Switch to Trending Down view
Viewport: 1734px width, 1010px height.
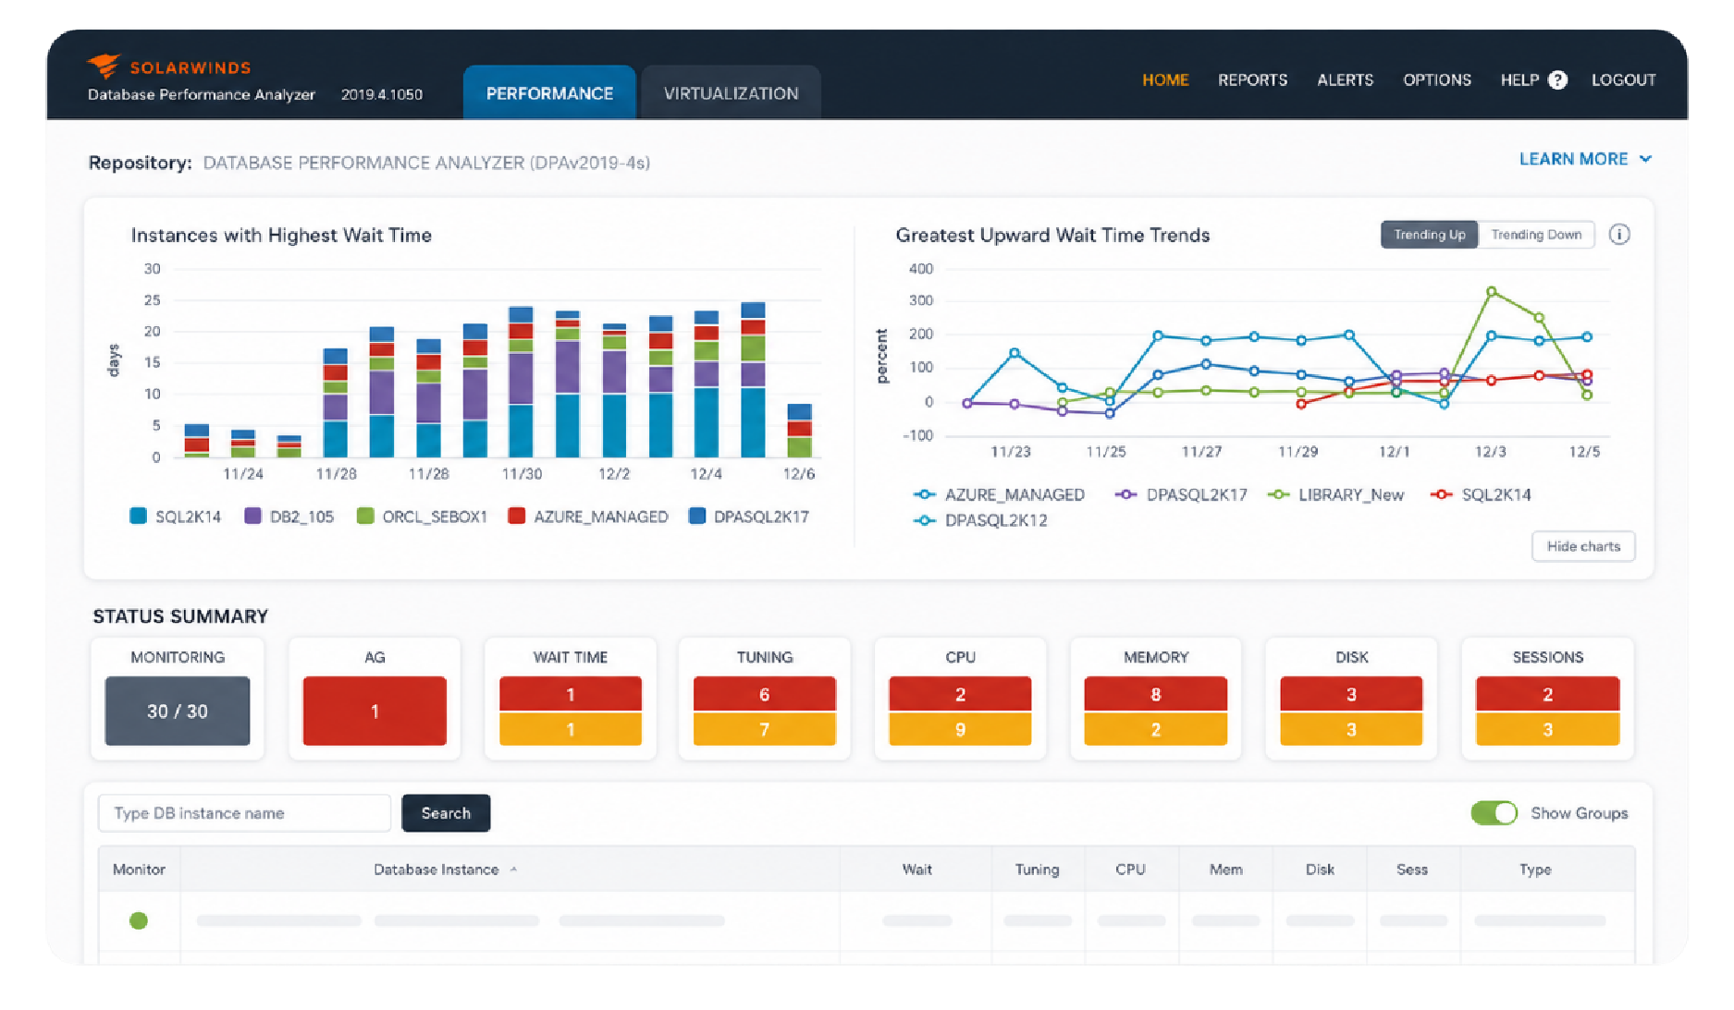click(x=1536, y=235)
